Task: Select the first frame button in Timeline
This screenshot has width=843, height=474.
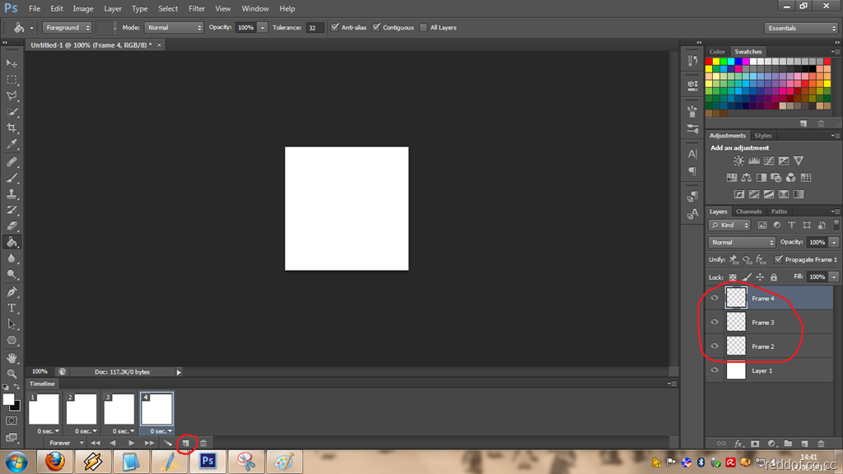Action: (95, 443)
